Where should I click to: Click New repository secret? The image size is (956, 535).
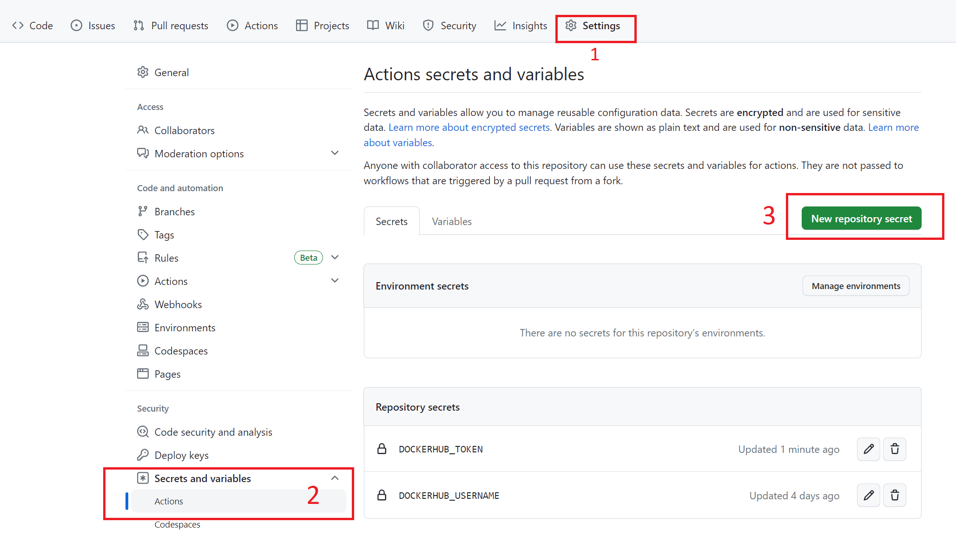861,218
